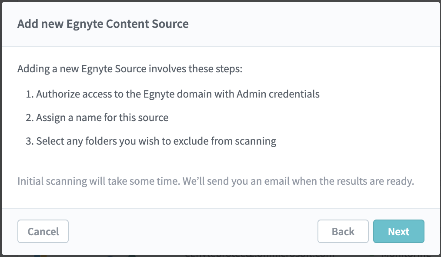The image size is (441, 257).
Task: Select the step 3 'Select any folders' text
Action: coord(156,141)
